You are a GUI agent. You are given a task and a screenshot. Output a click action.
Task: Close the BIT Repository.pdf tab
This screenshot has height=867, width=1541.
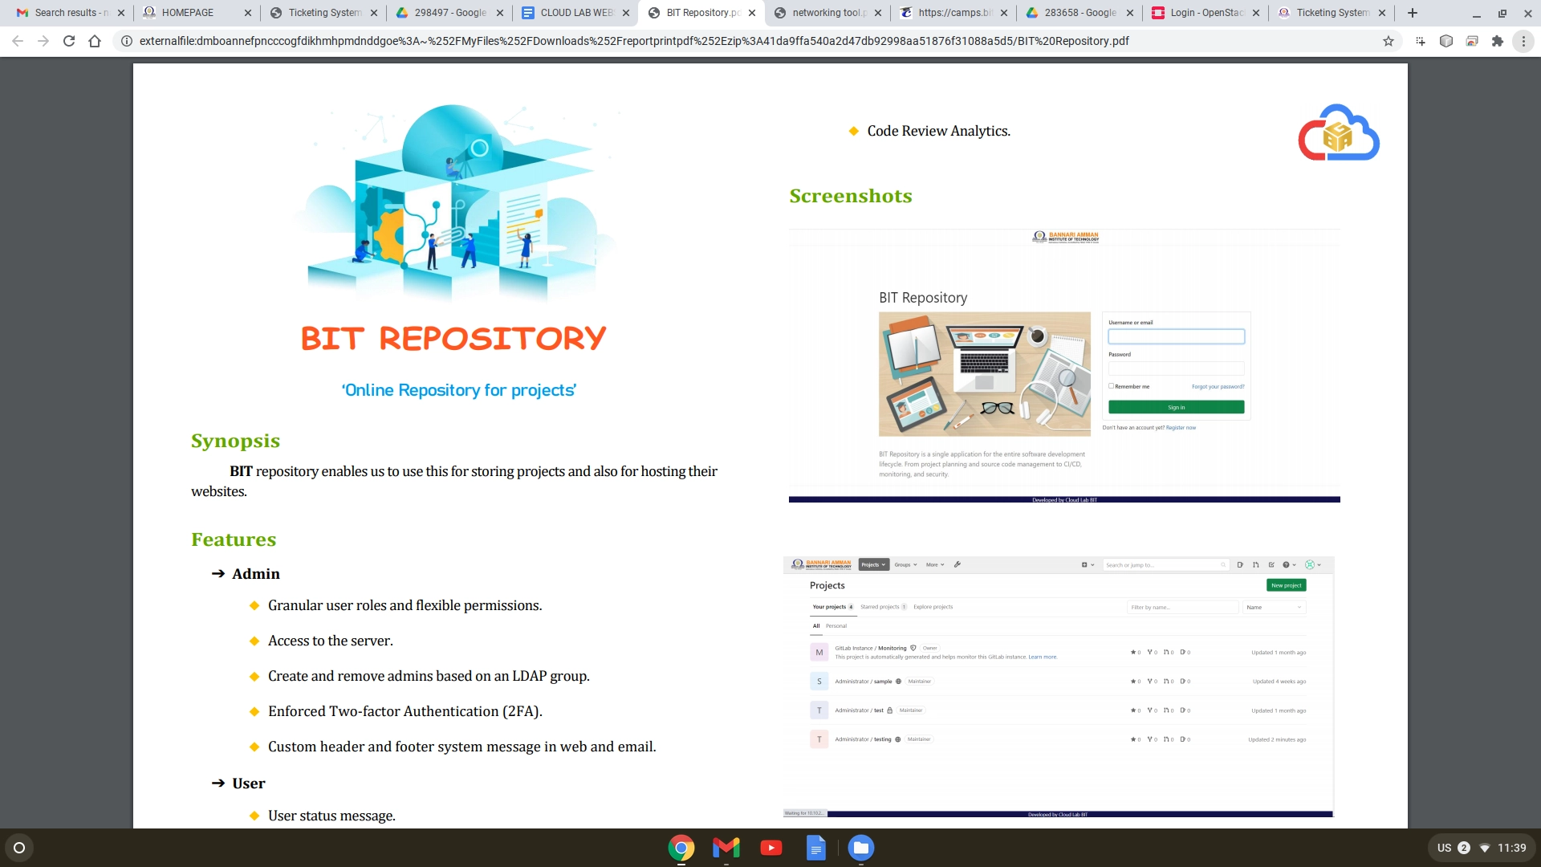[x=752, y=13]
